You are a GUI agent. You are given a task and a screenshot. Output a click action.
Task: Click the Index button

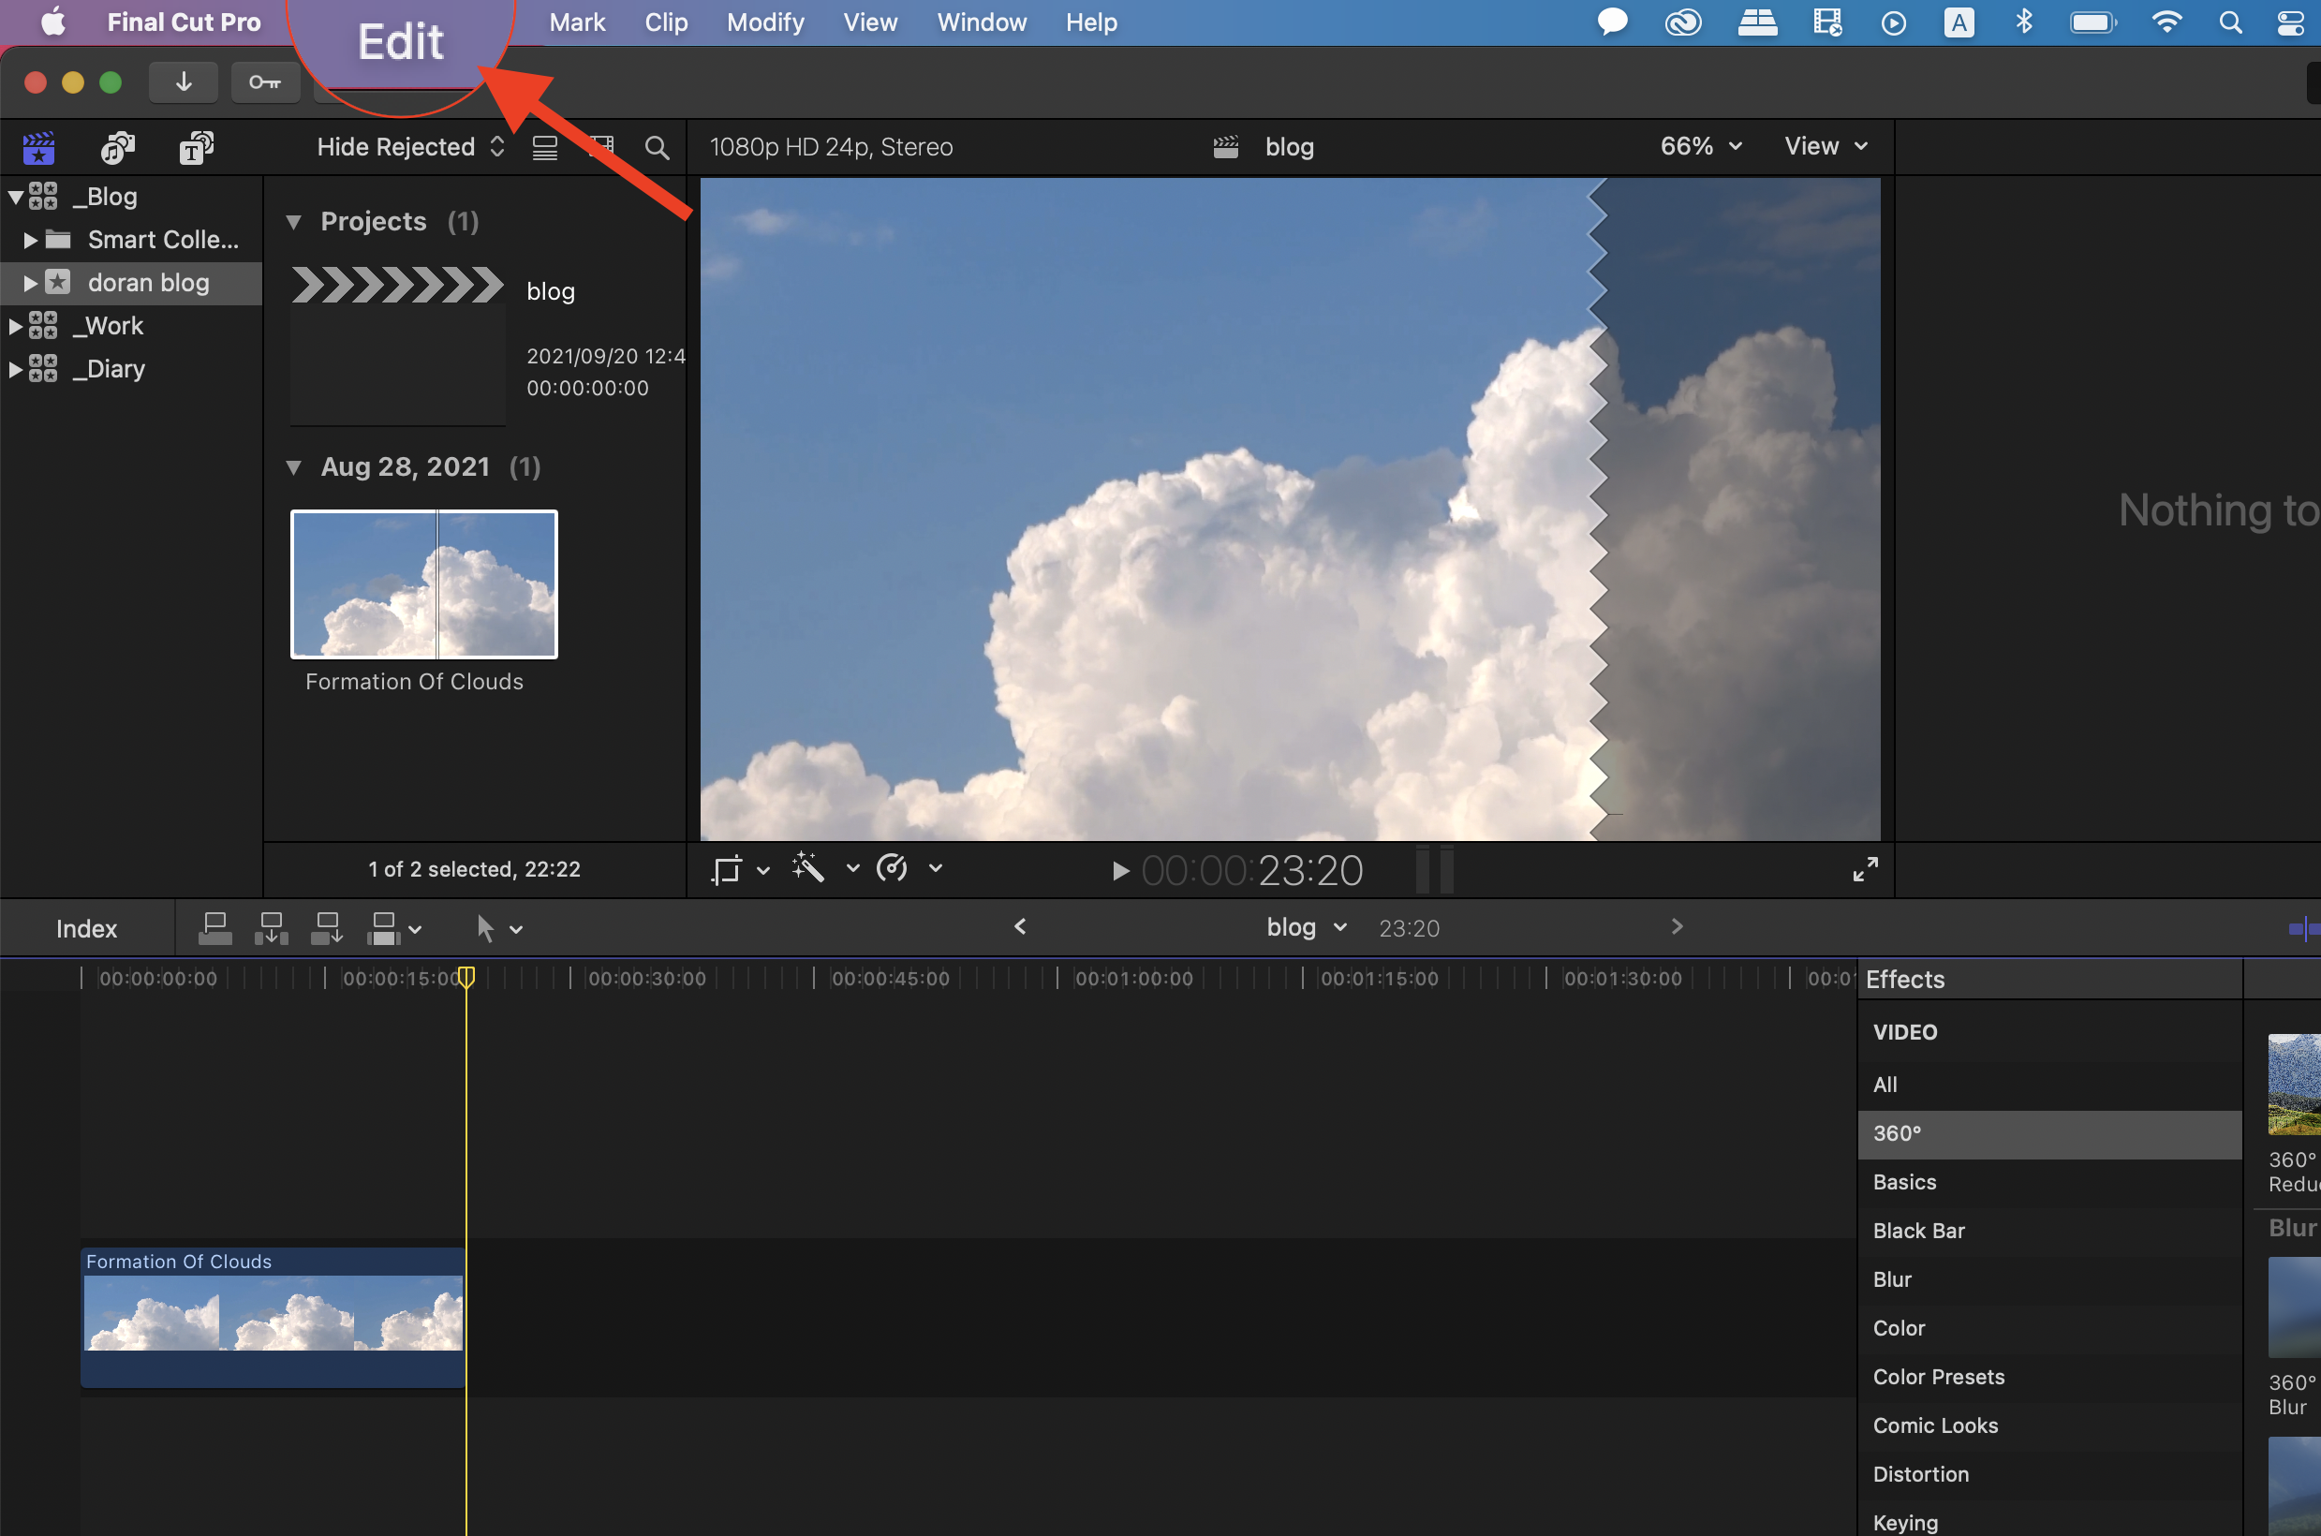86,929
